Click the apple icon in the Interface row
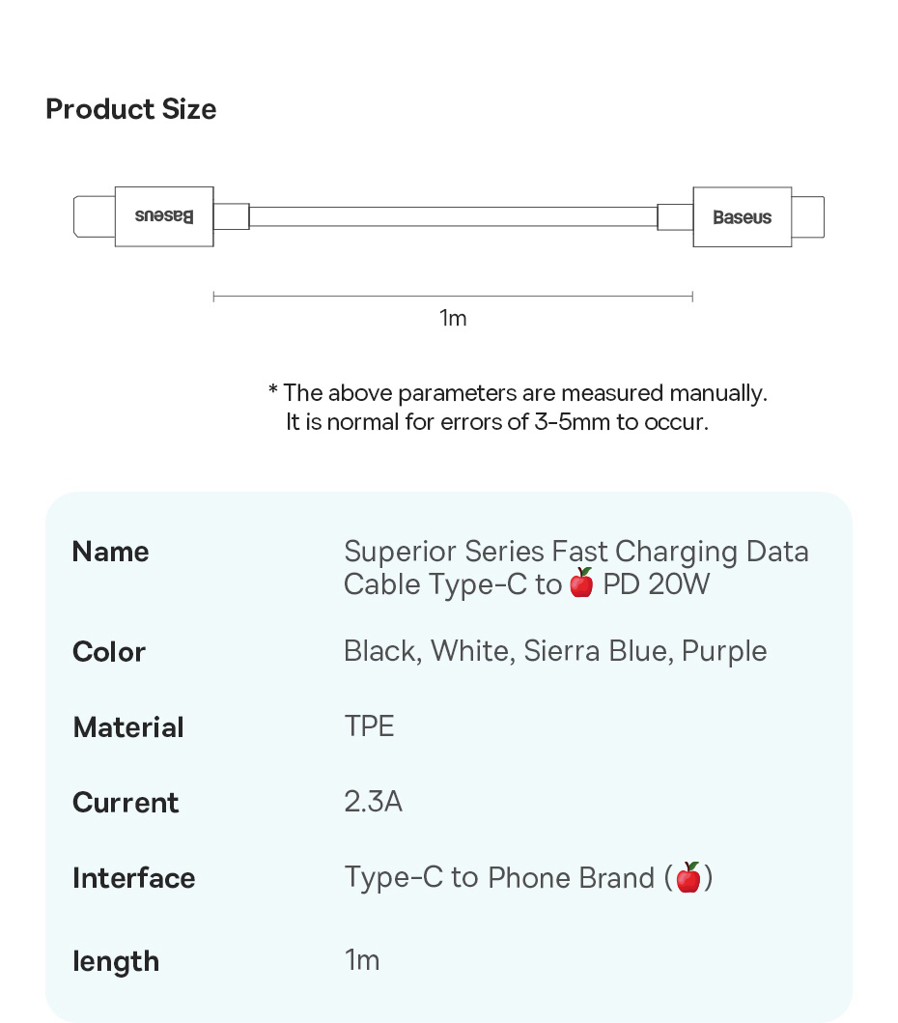This screenshot has height=1023, width=898. click(688, 877)
